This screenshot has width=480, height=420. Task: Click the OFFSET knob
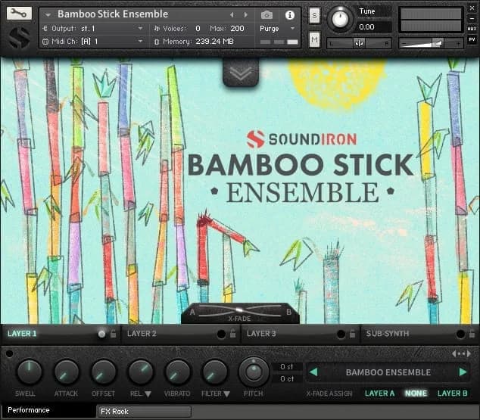pyautogui.click(x=104, y=372)
